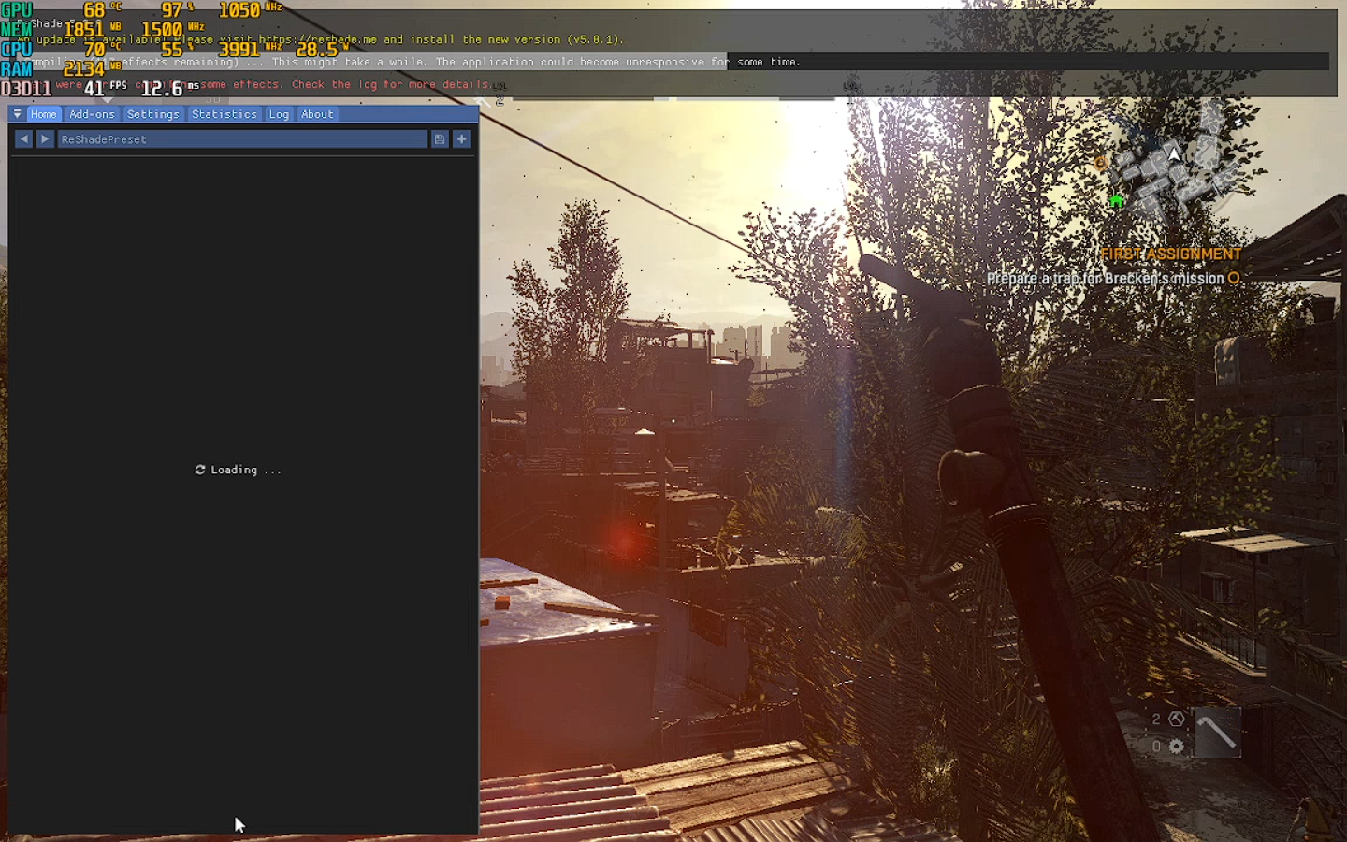The height and width of the screenshot is (842, 1347).
Task: Add a new preset with the plus icon
Action: (x=462, y=139)
